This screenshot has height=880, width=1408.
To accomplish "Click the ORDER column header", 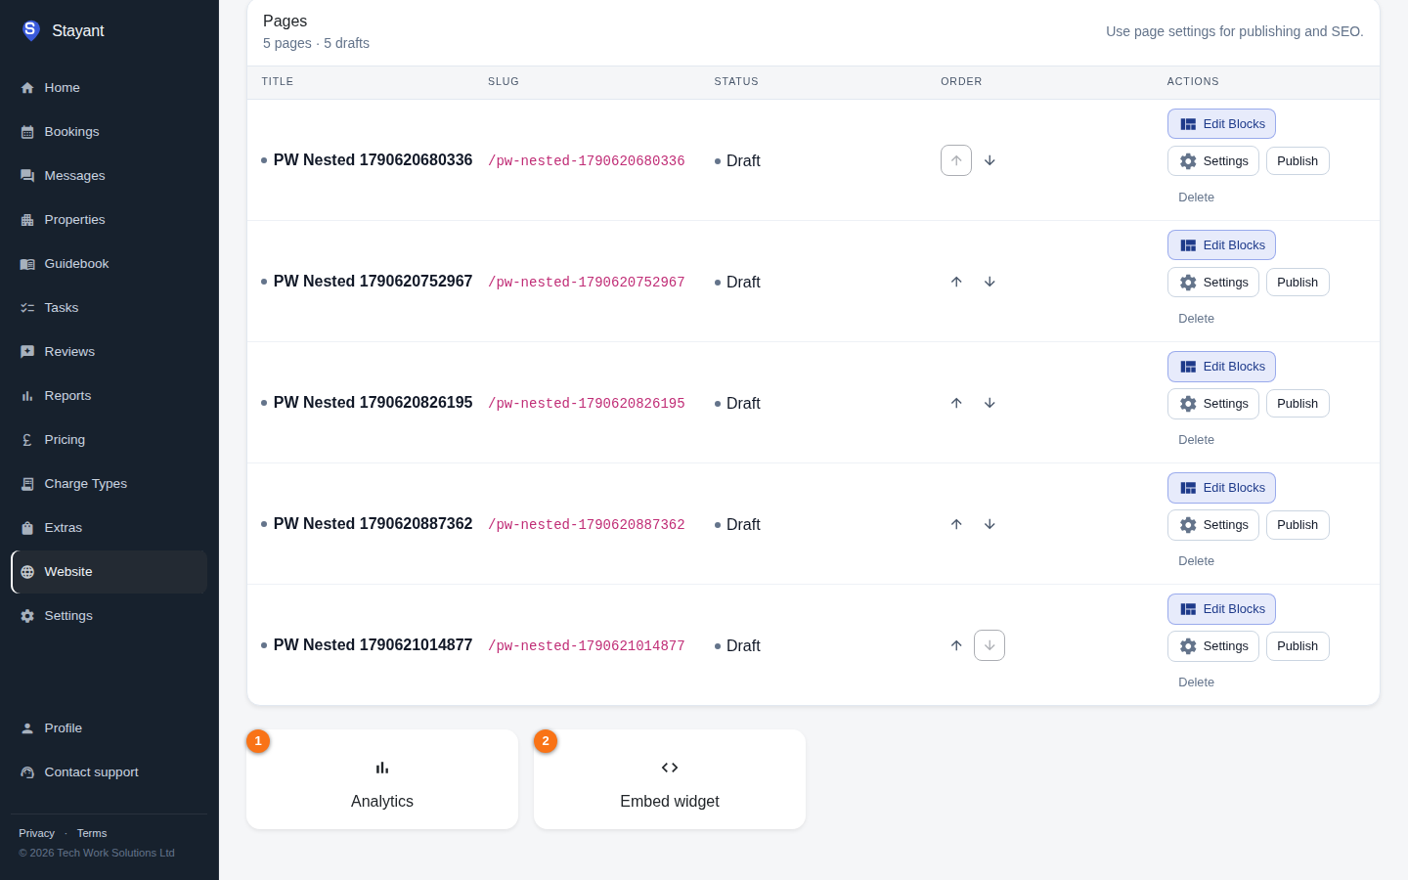I will coord(961,82).
